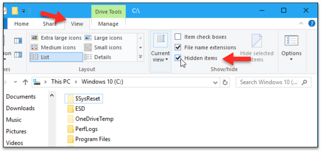Open Documents in navigation pane
Screen dimensions: 323x153
click(21, 97)
